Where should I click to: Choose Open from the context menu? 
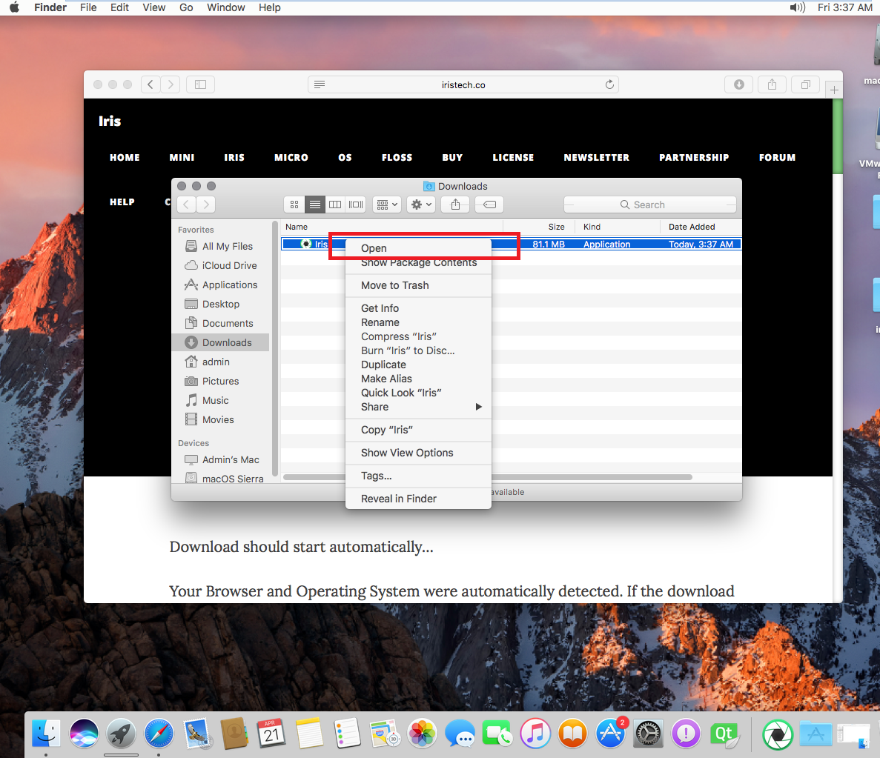coord(419,248)
